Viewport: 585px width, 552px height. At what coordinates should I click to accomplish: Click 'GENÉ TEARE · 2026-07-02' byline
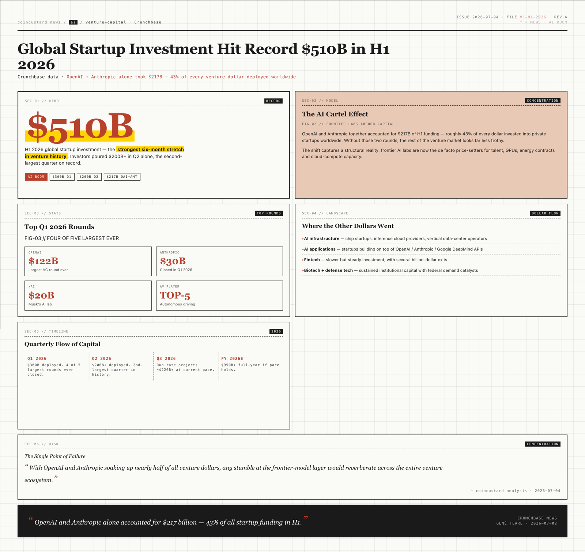(x=526, y=523)
